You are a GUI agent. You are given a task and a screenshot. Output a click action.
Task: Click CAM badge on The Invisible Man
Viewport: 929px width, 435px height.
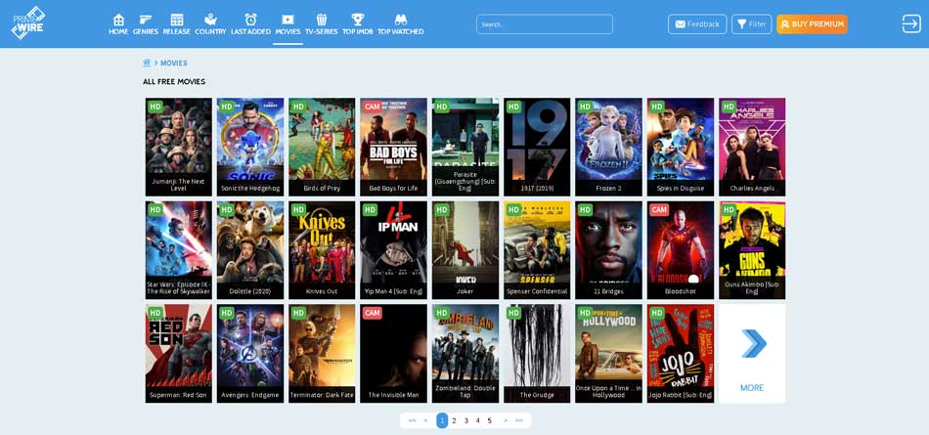[372, 313]
